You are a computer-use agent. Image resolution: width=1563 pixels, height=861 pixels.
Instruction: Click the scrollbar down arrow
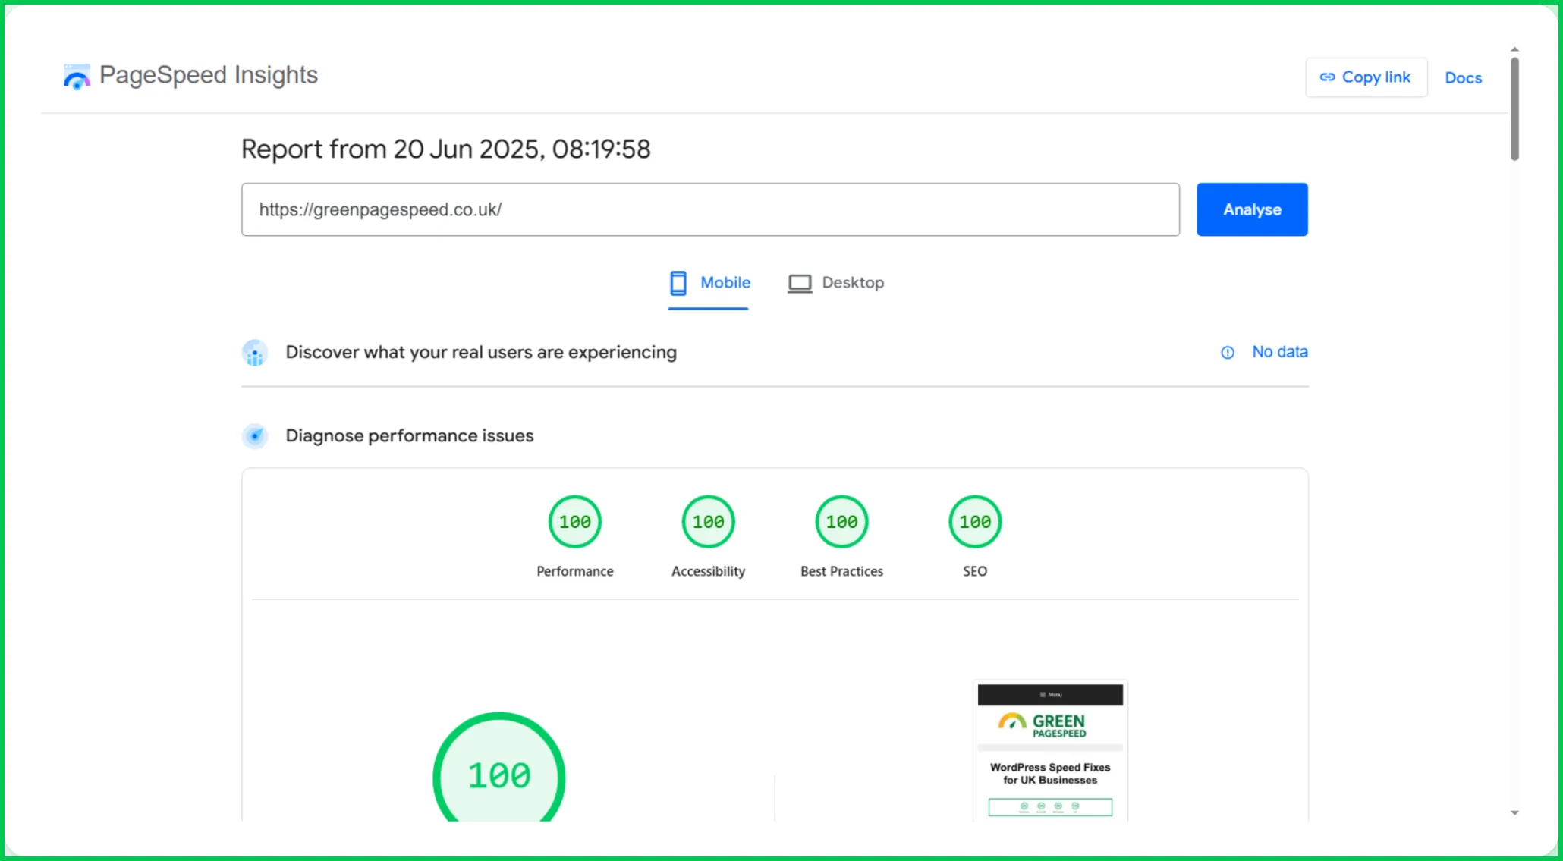click(x=1514, y=812)
